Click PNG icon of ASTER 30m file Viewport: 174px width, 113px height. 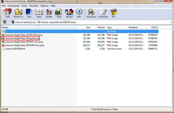coord(4,35)
